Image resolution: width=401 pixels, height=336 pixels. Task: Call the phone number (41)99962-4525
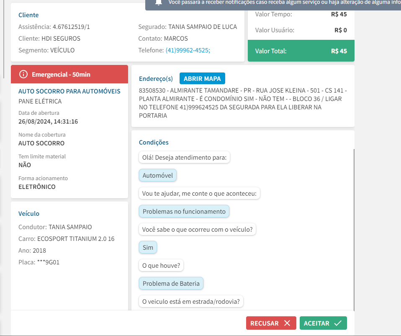tap(188, 50)
